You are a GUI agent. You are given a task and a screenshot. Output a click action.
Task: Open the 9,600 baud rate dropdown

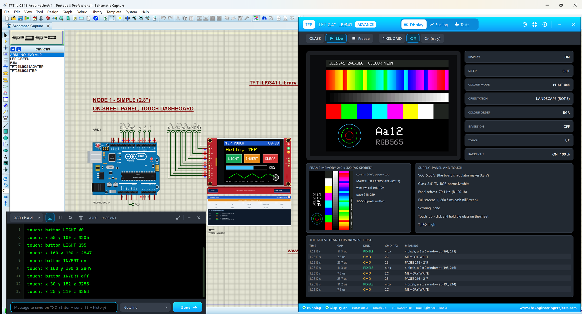[27, 218]
